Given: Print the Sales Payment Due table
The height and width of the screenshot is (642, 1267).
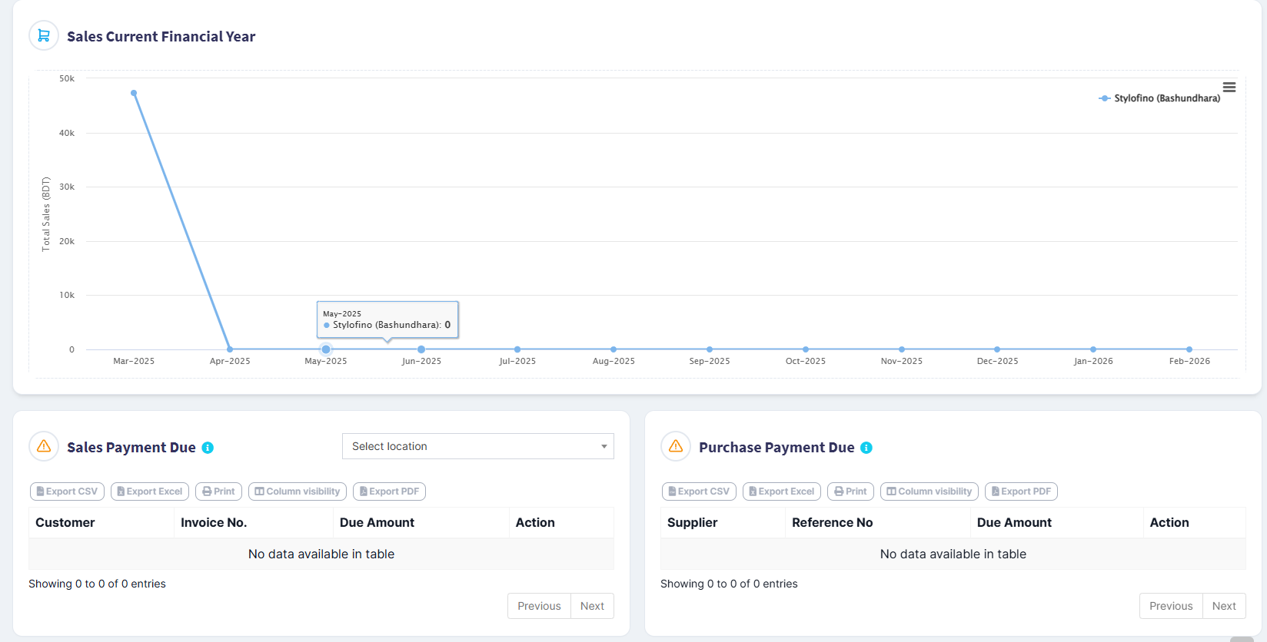Looking at the screenshot, I should point(219,491).
